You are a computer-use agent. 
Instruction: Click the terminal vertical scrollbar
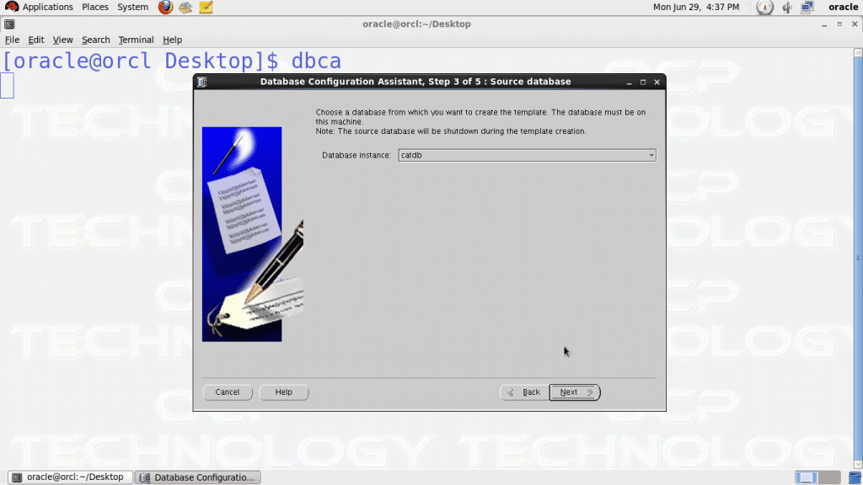[857, 258]
